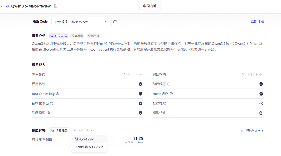Click the 模型体验 label
Screen dimensions: 281x156
(38, 84)
